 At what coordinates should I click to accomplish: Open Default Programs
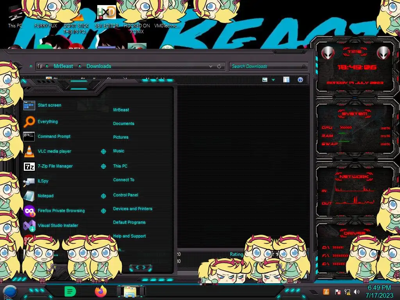point(129,222)
